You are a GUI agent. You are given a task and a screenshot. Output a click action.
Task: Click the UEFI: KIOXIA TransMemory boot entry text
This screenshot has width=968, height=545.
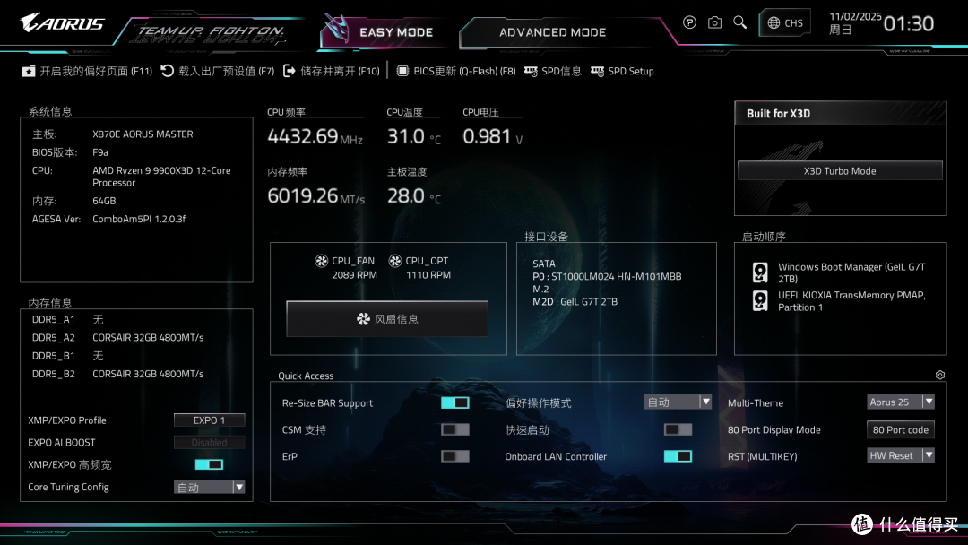point(851,300)
